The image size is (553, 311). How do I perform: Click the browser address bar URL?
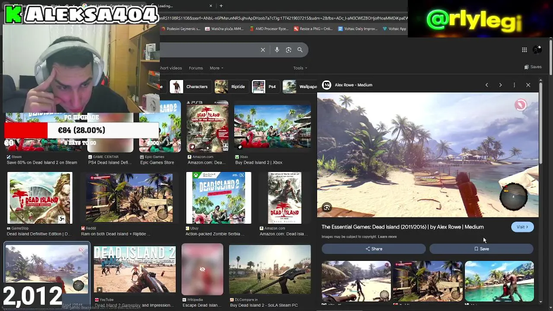(283, 18)
